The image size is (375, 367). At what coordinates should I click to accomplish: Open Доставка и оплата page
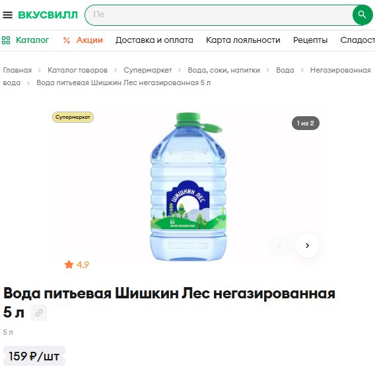(154, 40)
